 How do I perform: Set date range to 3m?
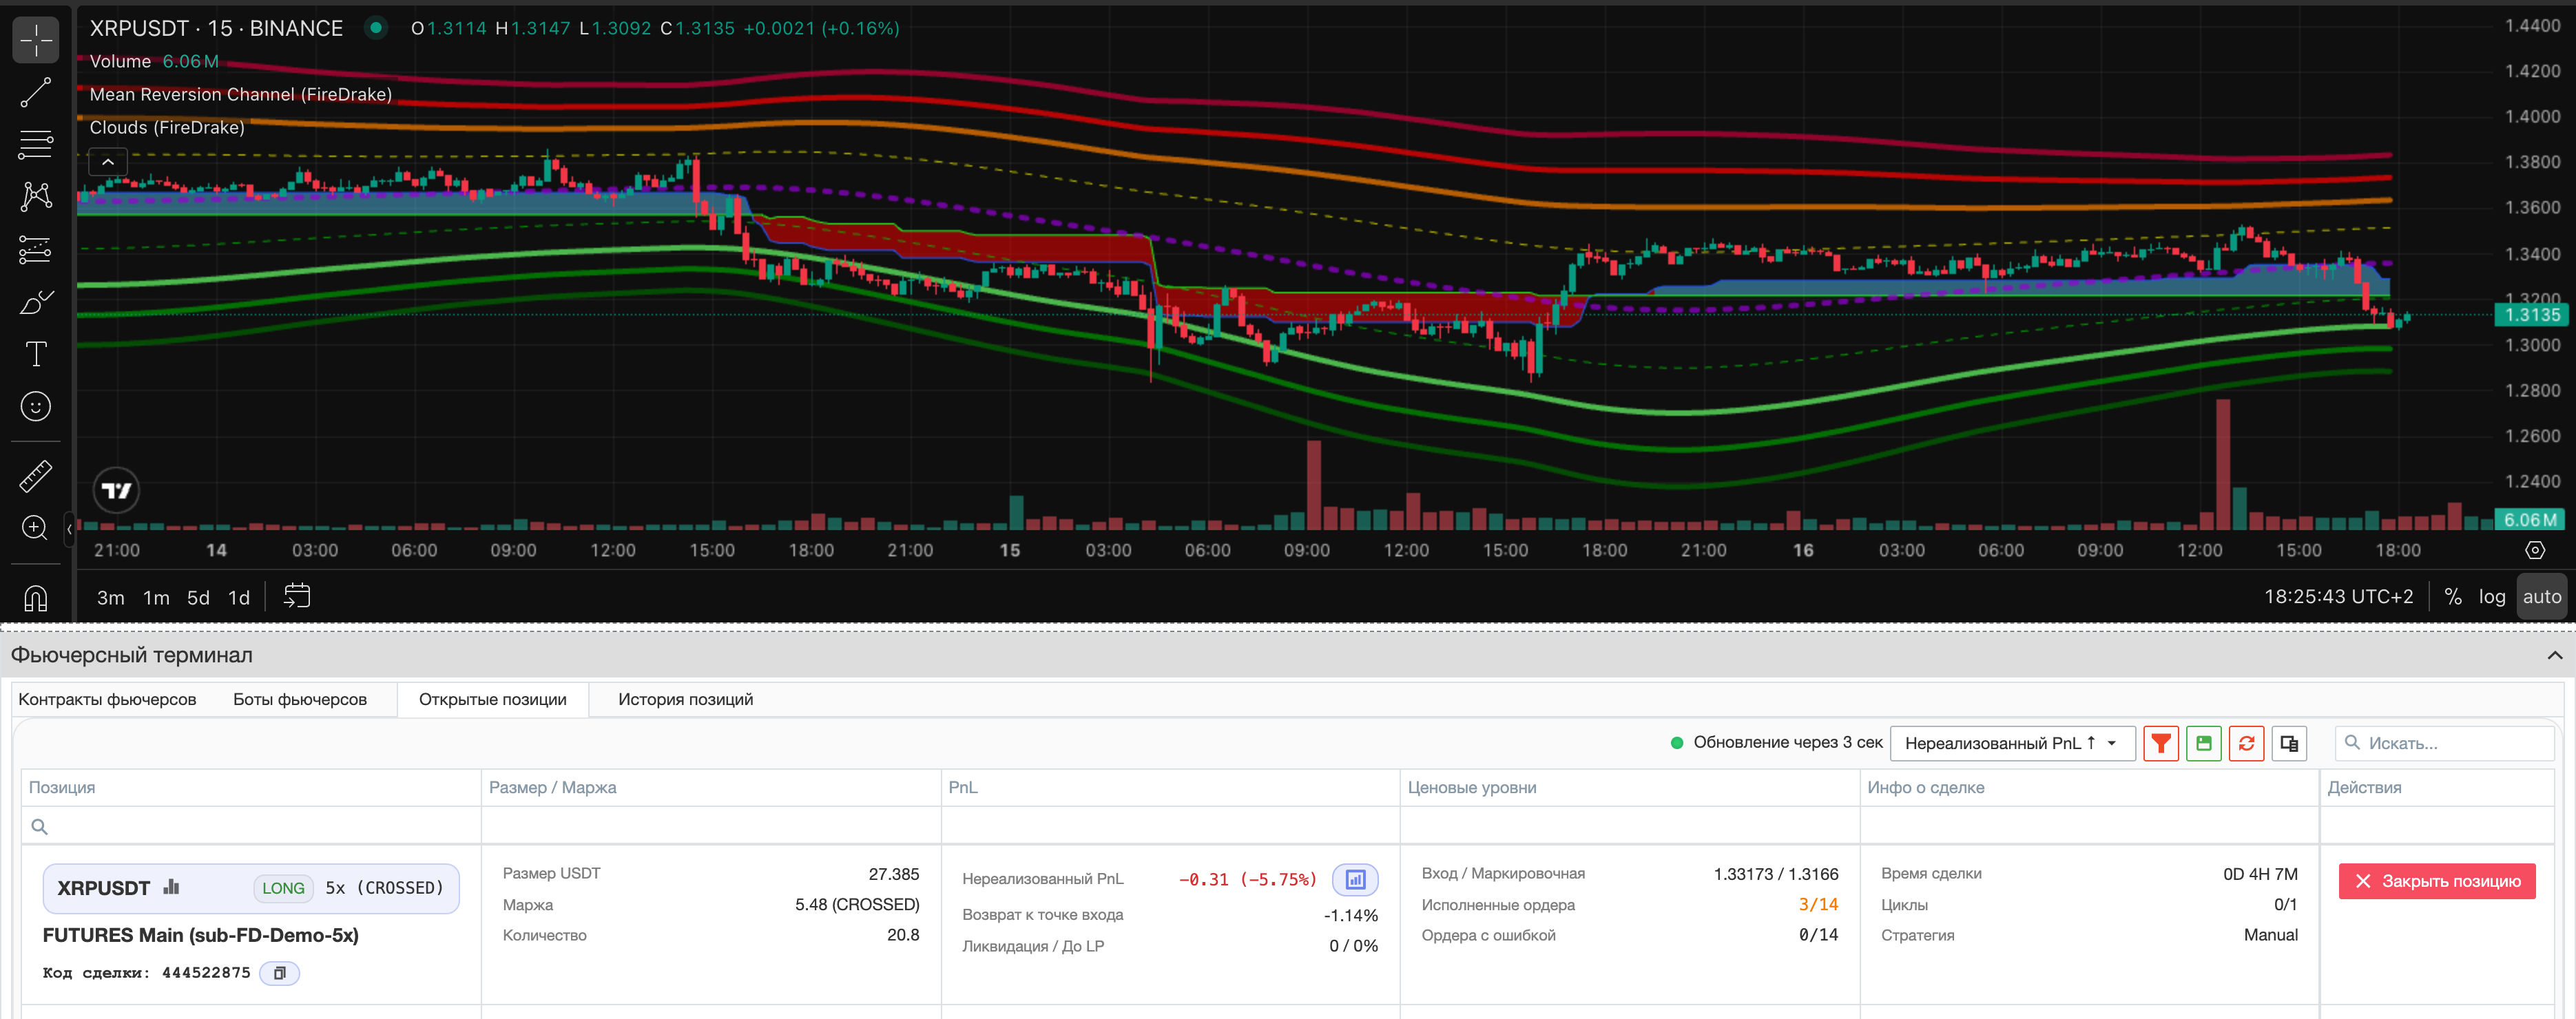point(110,597)
